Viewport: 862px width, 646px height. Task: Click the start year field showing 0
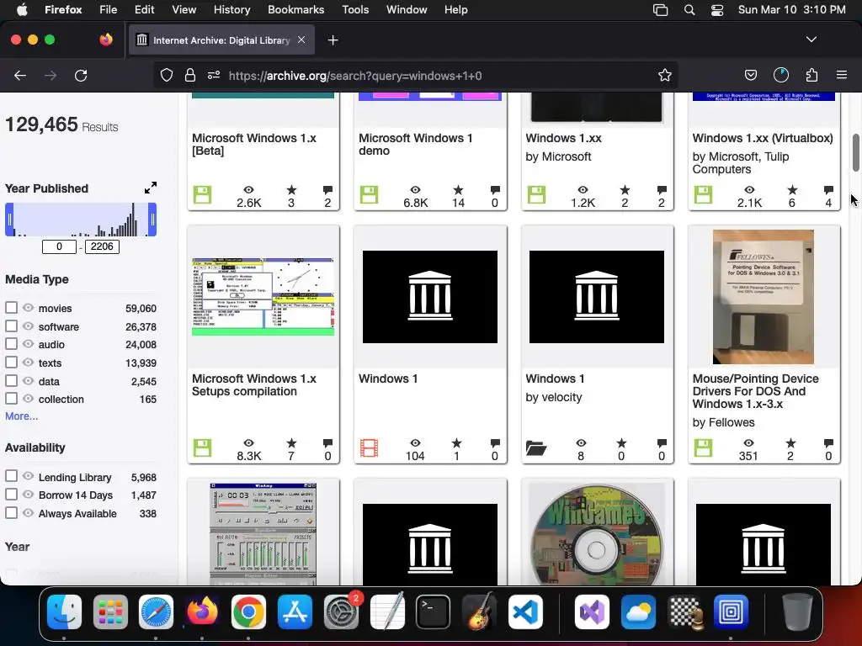click(x=59, y=246)
